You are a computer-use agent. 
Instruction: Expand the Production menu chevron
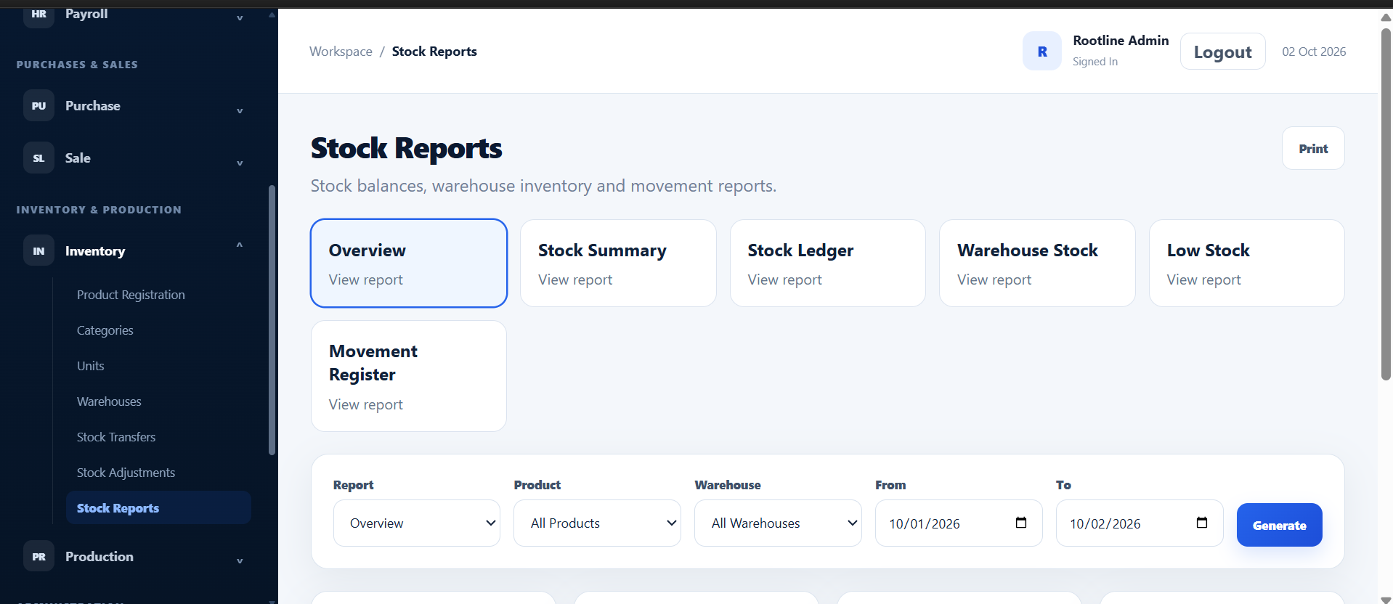[240, 560]
